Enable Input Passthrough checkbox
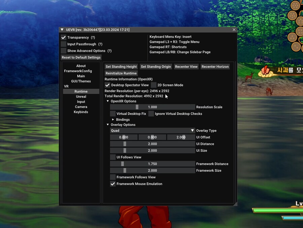The height and width of the screenshot is (228, 303). pyautogui.click(x=64, y=44)
